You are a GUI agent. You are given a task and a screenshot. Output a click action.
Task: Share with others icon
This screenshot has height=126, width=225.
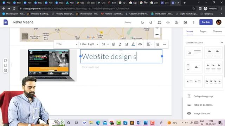176,22
